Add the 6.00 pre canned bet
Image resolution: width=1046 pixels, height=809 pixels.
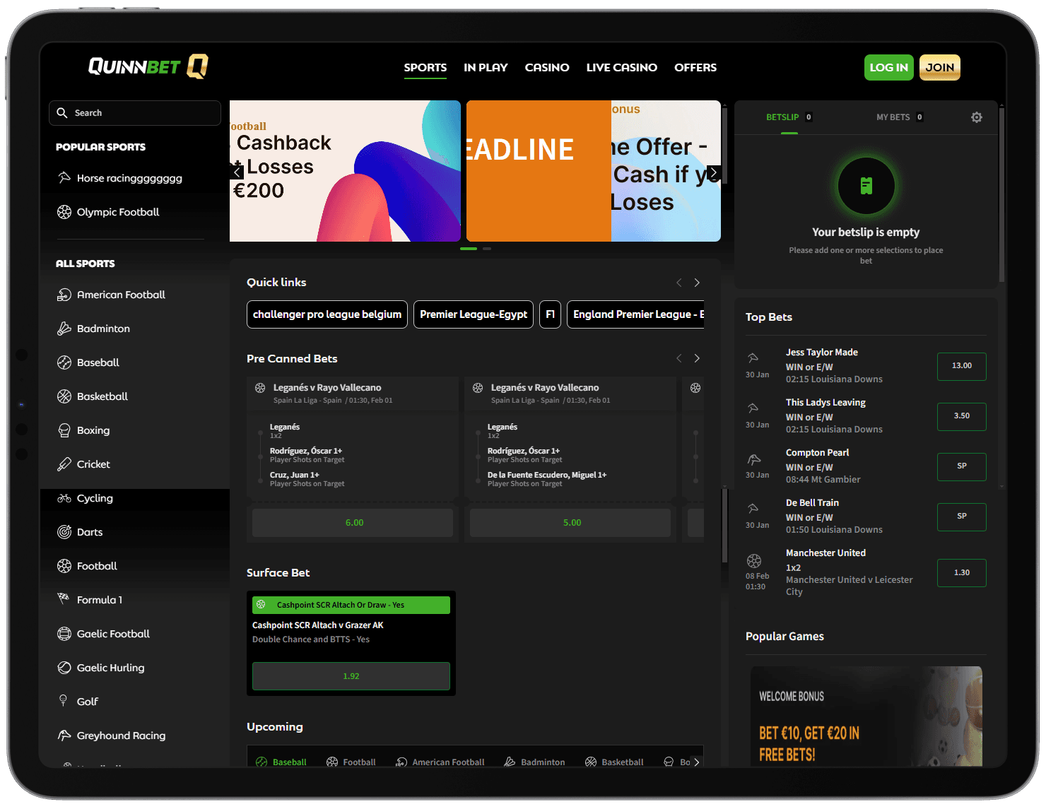point(353,523)
